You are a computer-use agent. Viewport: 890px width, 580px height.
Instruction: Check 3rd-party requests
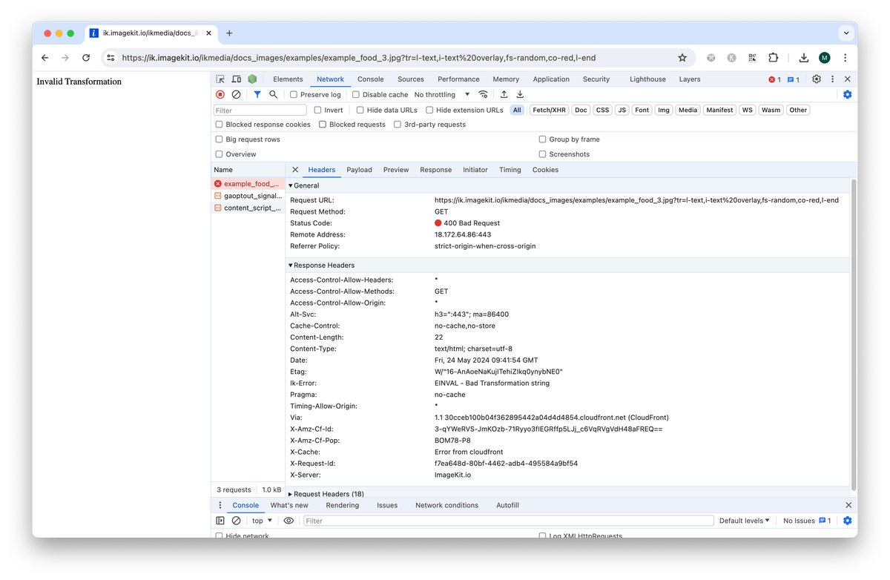point(398,125)
